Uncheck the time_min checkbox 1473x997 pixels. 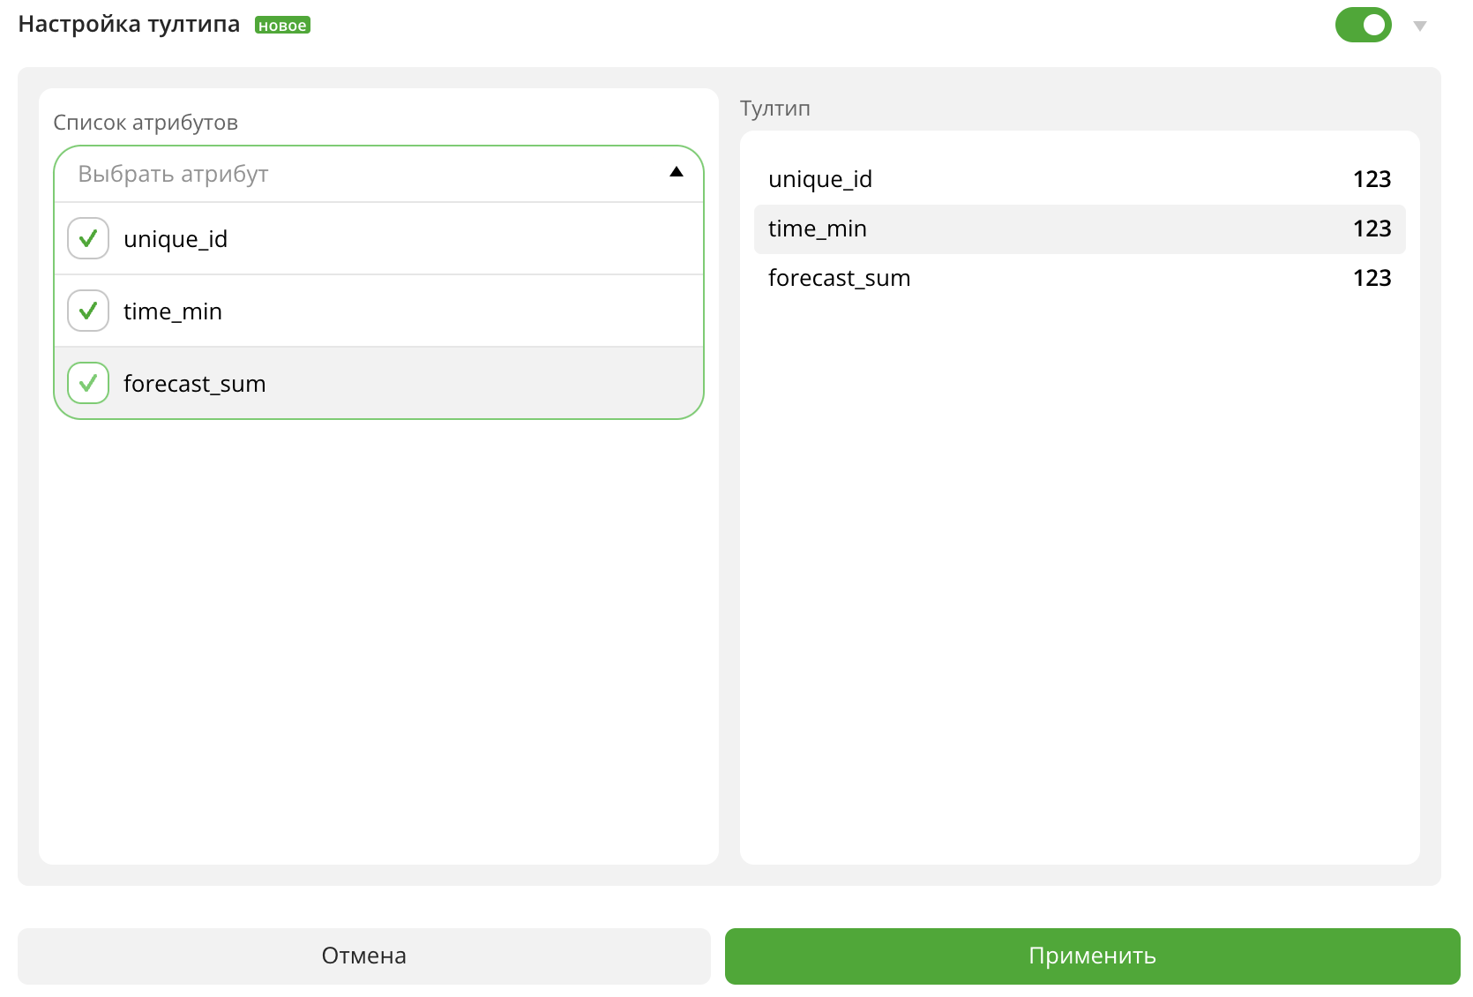tap(88, 311)
